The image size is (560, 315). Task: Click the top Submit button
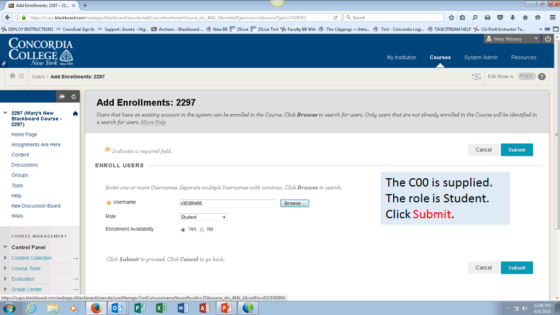[516, 150]
